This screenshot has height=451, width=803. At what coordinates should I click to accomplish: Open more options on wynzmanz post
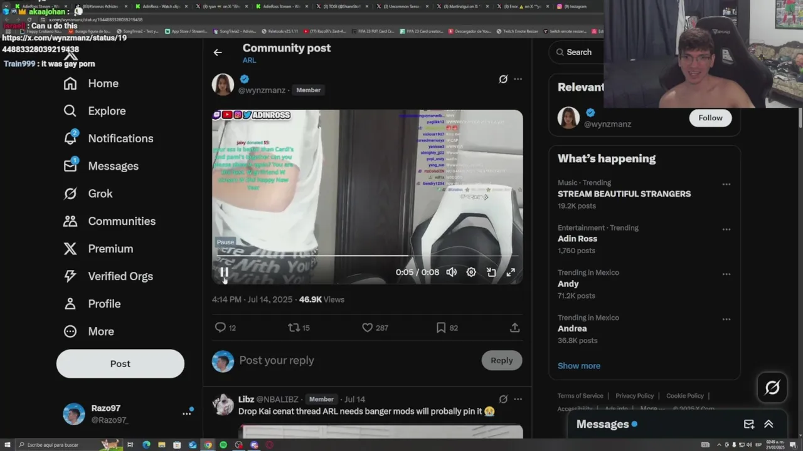pyautogui.click(x=518, y=79)
